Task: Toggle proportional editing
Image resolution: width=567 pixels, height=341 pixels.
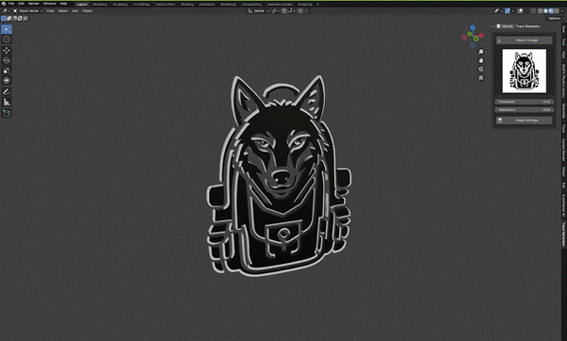Action: coord(300,11)
